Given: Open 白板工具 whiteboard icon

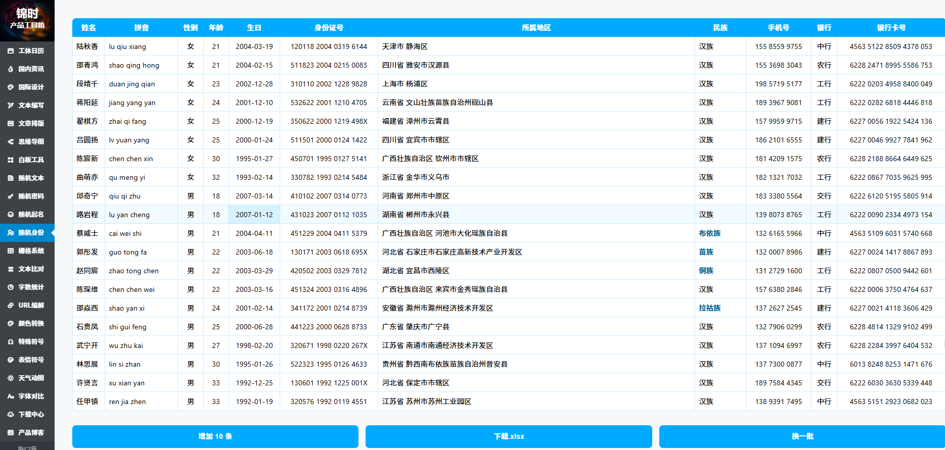Looking at the screenshot, I should 11,160.
